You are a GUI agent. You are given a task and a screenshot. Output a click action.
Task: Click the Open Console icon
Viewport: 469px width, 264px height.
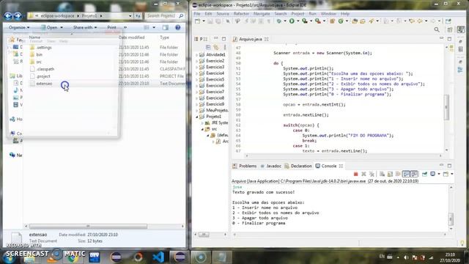pyautogui.click(x=446, y=174)
